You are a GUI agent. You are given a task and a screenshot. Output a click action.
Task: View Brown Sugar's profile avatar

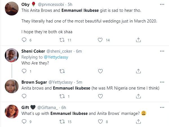pyautogui.click(x=12, y=87)
